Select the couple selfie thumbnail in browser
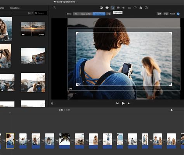Viewport: 184px width, 155px height. coord(6,29)
